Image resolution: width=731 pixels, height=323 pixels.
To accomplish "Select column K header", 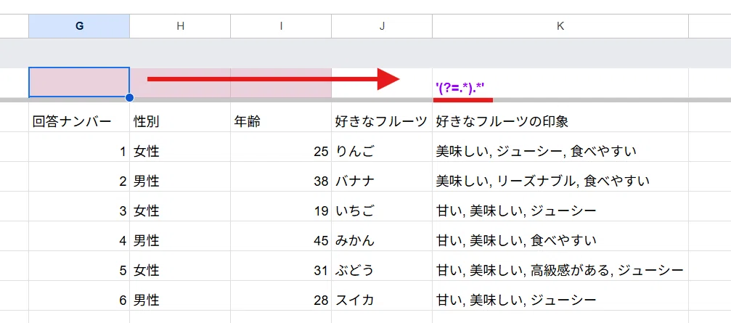I will point(560,26).
